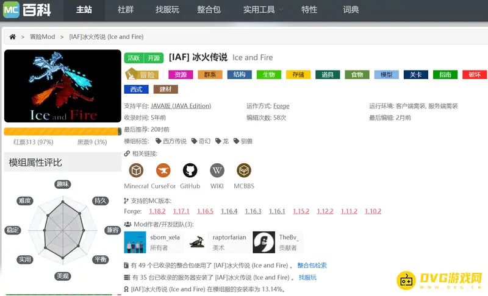
Task: Click the home icon in breadcrumb
Action: (12, 37)
